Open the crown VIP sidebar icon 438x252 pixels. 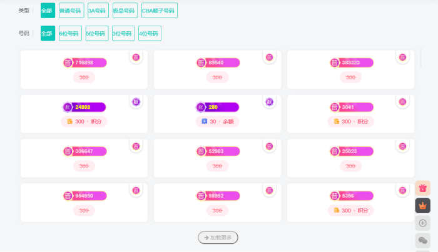pyautogui.click(x=422, y=205)
